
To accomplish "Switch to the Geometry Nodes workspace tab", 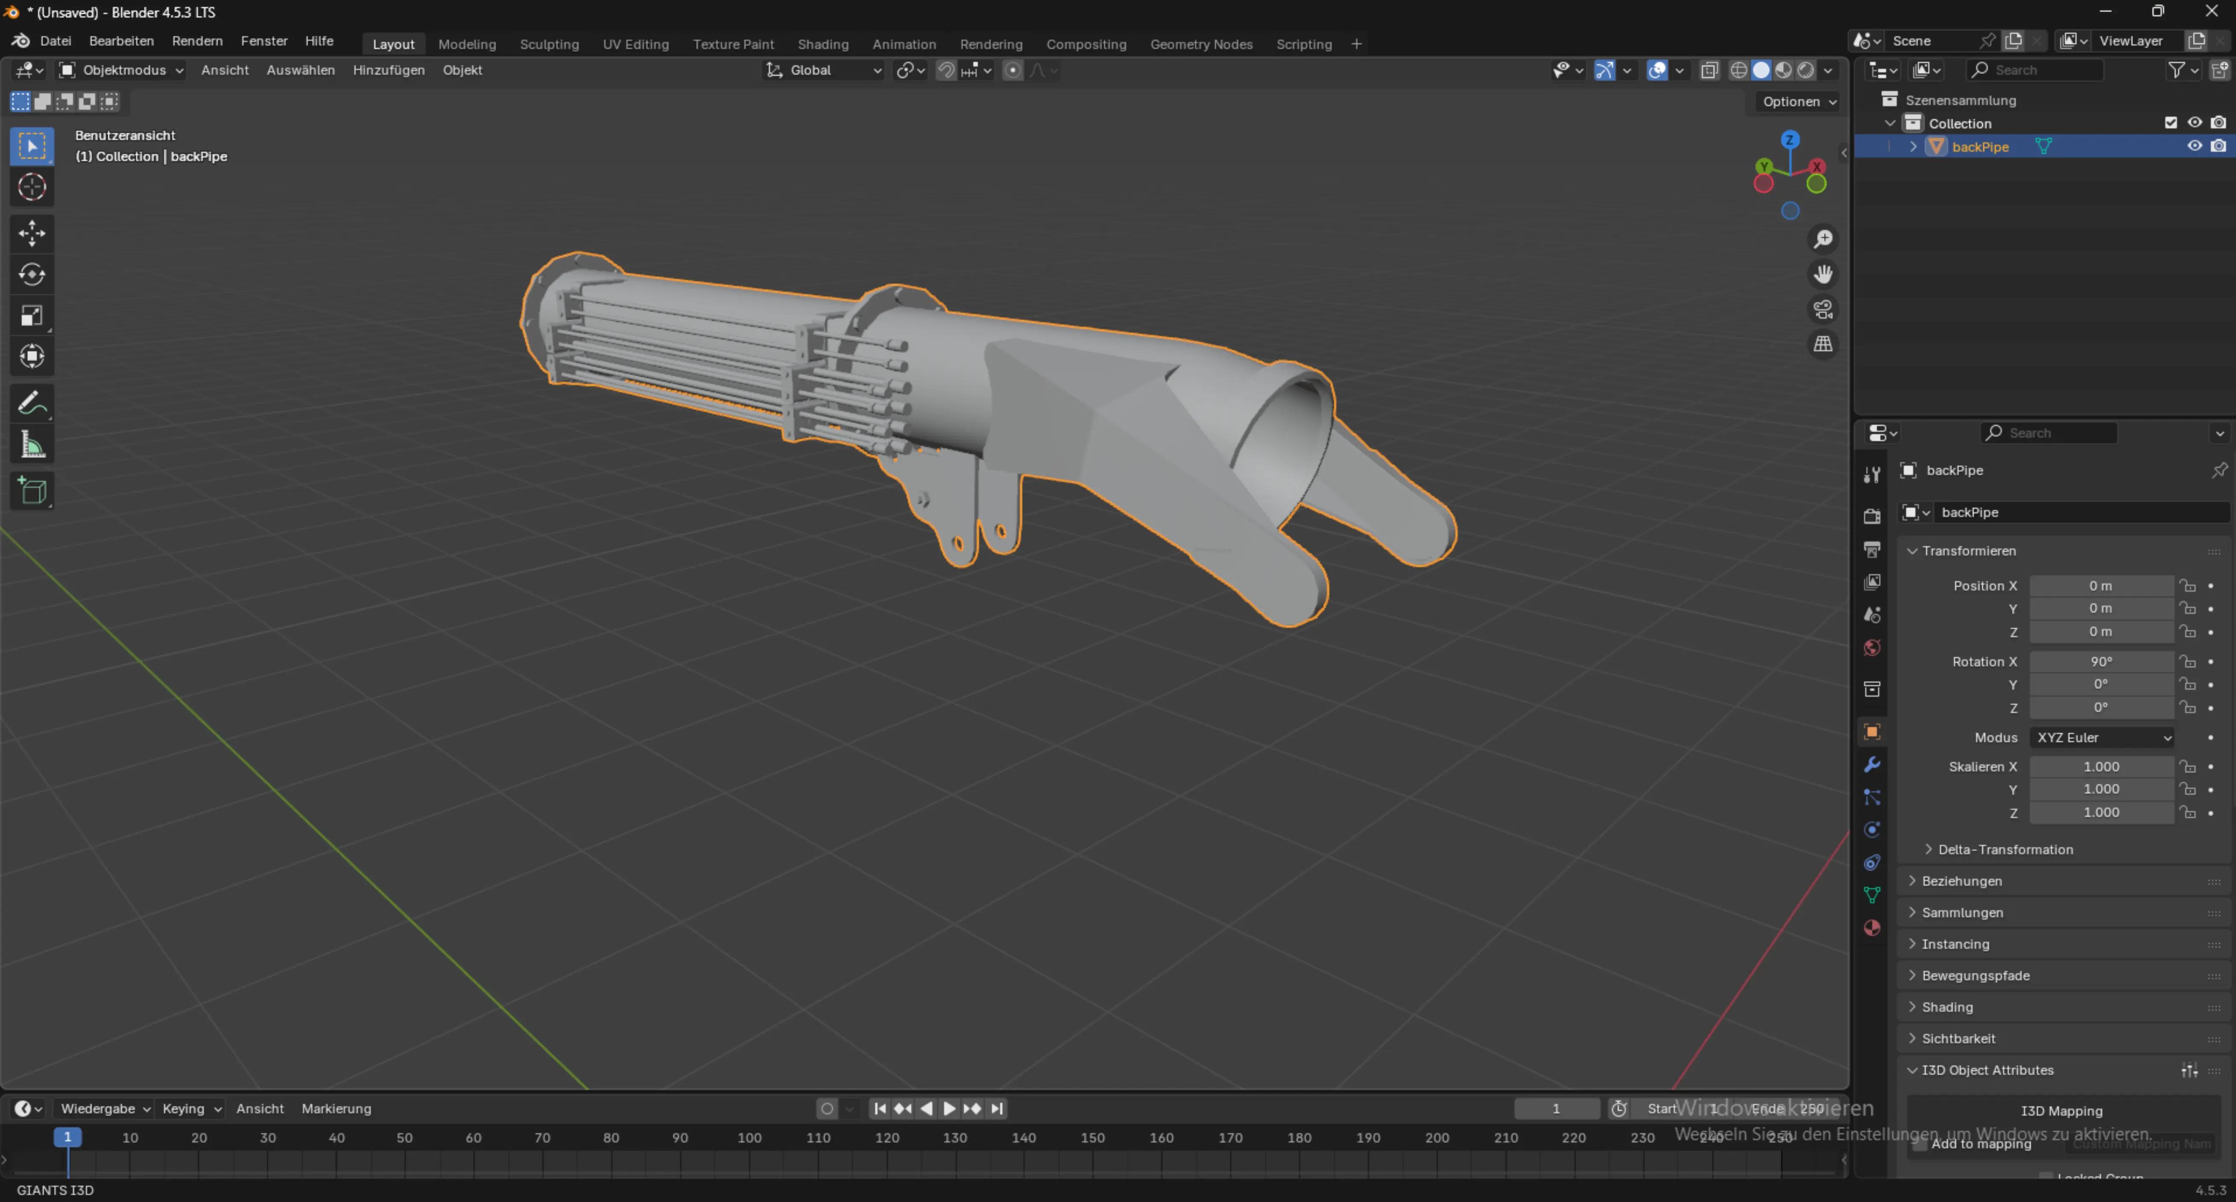I will click(1201, 44).
